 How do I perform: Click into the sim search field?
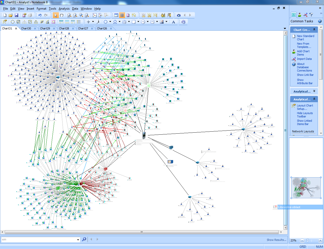(39, 239)
